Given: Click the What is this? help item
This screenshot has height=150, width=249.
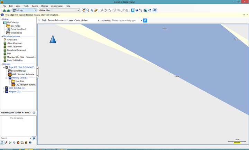Looking at the screenshot, I should (13, 40).
